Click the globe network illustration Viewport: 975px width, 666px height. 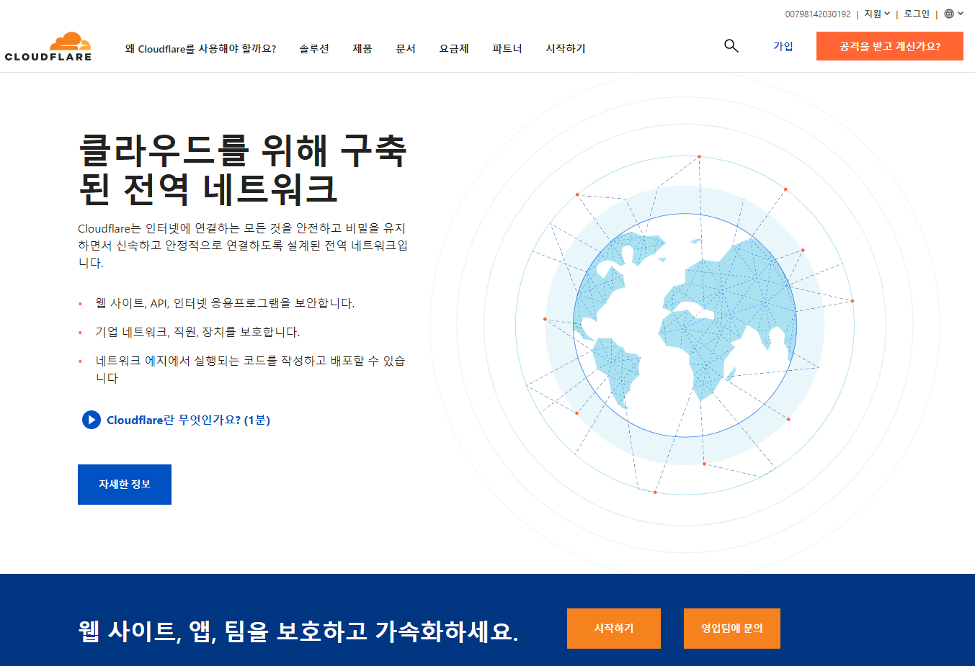[x=685, y=325]
